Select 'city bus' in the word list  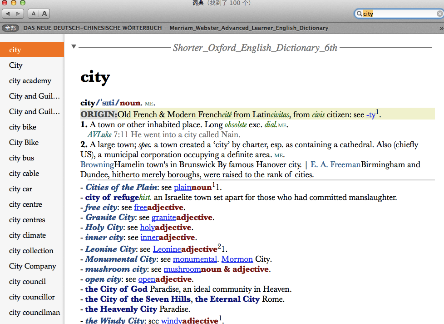(x=32, y=158)
